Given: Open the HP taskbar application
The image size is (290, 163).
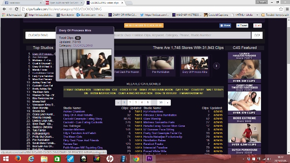Looking at the screenshot, I should coord(110,159).
